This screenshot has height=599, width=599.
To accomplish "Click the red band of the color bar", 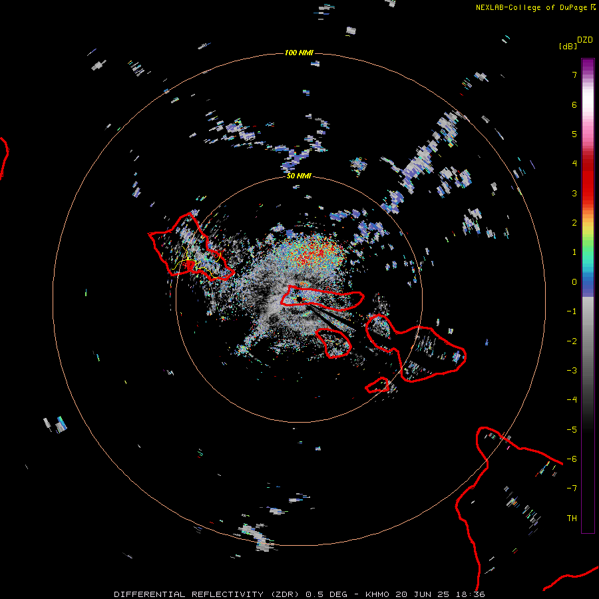I will pyautogui.click(x=588, y=180).
